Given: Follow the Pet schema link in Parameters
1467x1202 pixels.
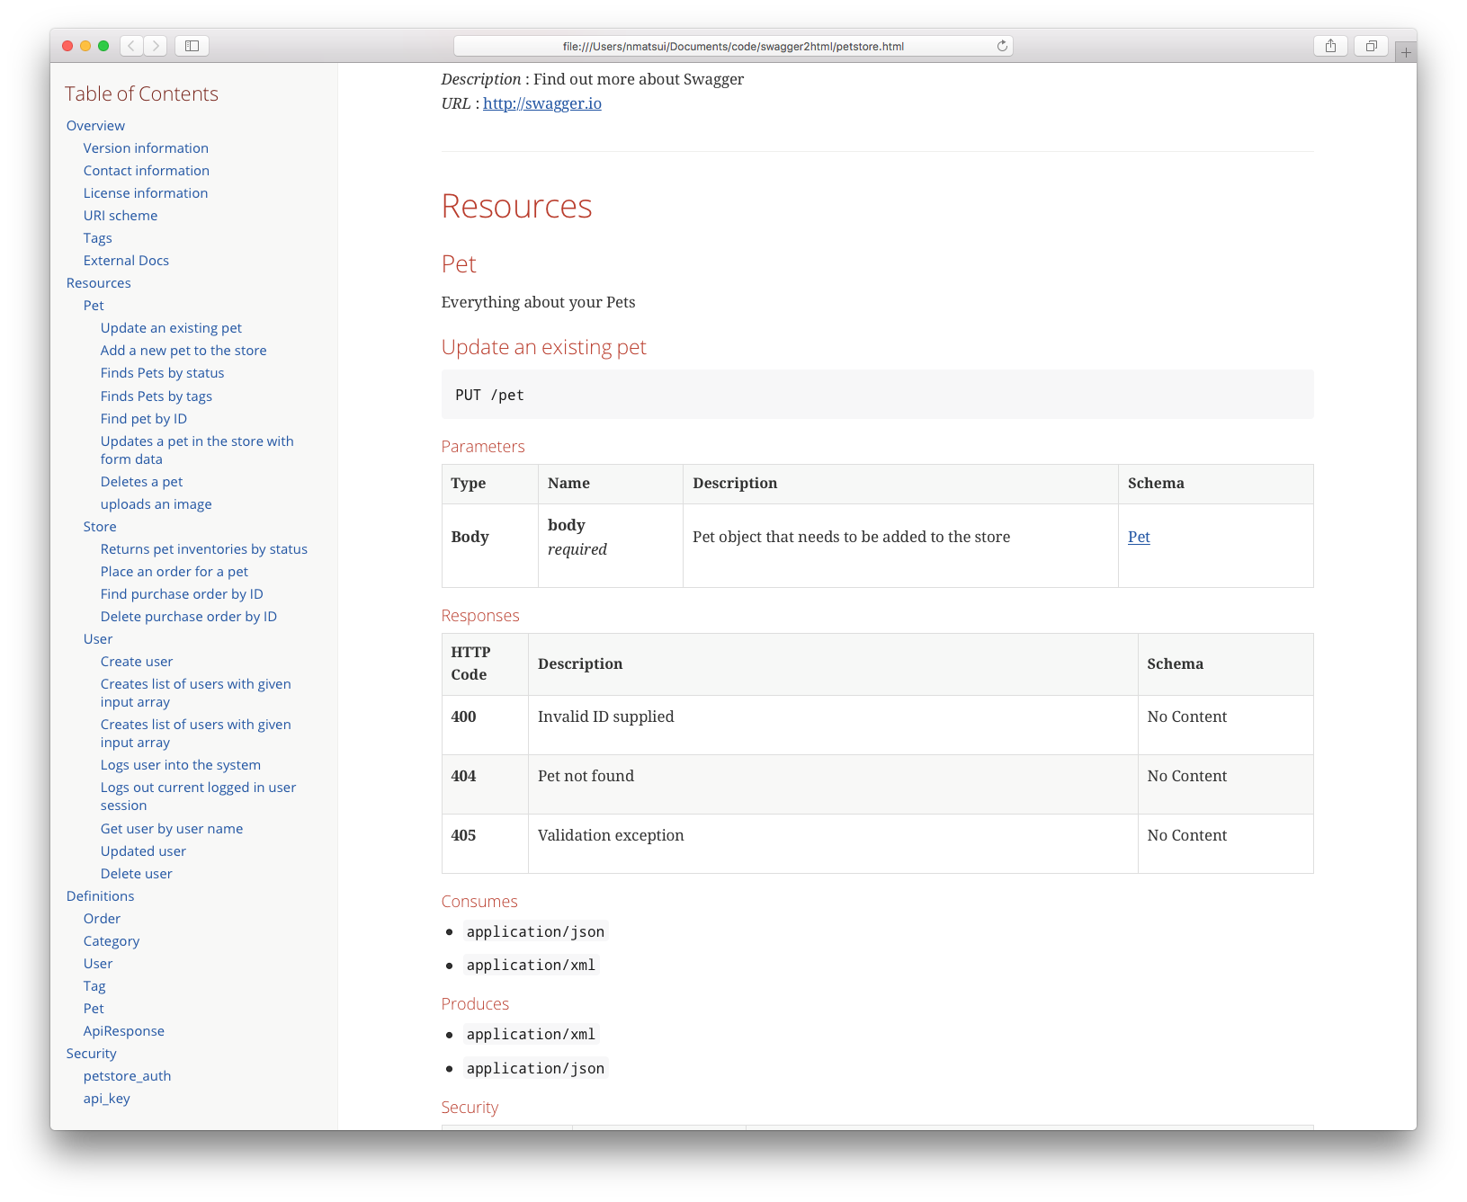Looking at the screenshot, I should pyautogui.click(x=1139, y=537).
